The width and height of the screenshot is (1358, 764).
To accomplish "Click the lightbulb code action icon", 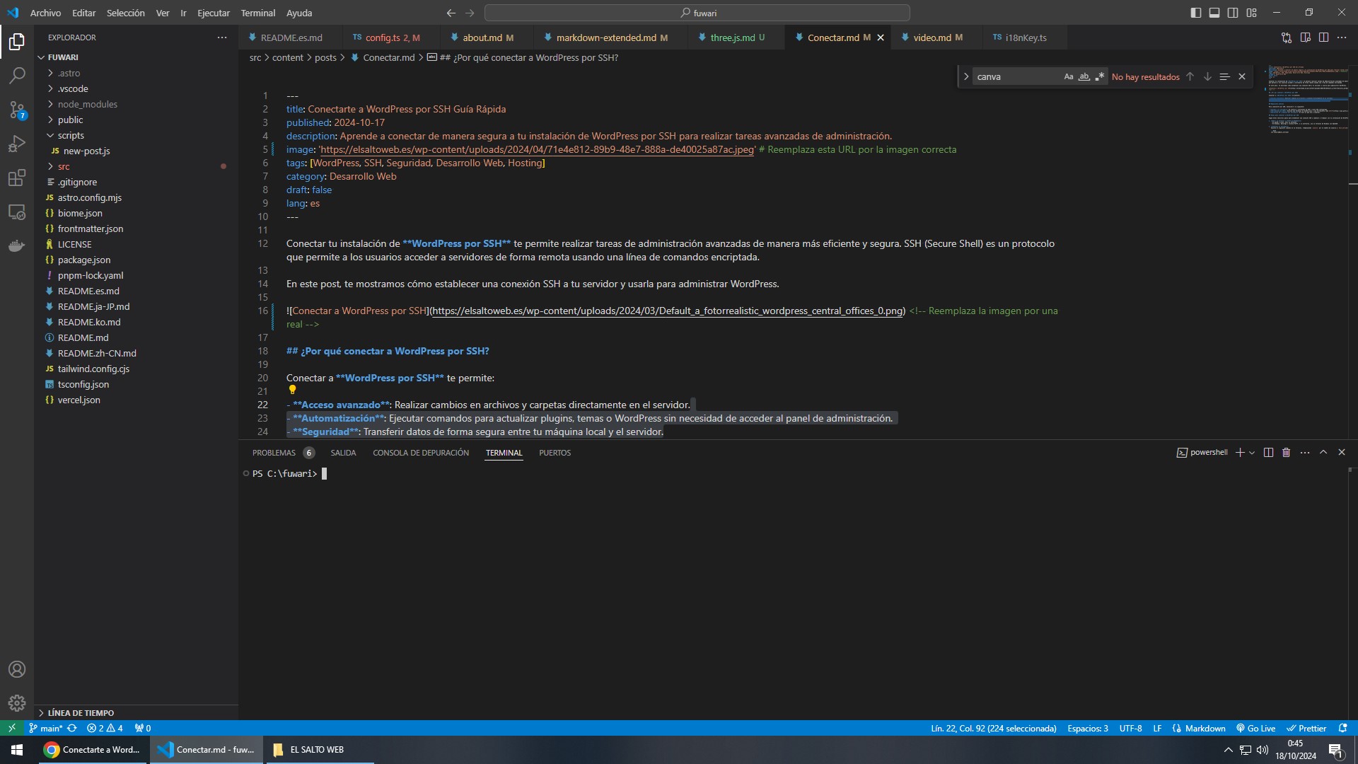I will [x=292, y=390].
